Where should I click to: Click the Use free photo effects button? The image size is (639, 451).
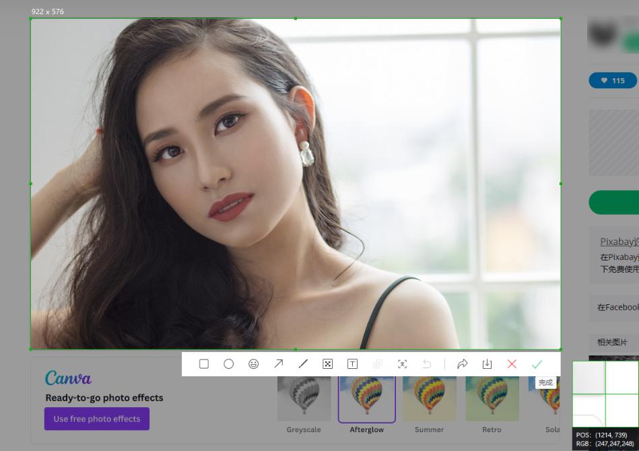point(97,419)
